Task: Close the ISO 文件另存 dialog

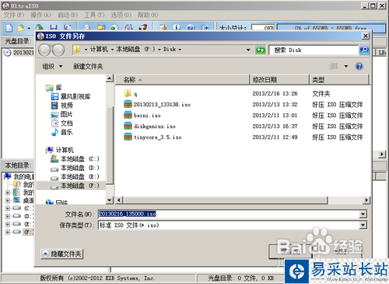Action: (x=366, y=36)
